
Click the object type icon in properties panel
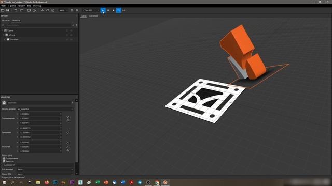click(4, 103)
